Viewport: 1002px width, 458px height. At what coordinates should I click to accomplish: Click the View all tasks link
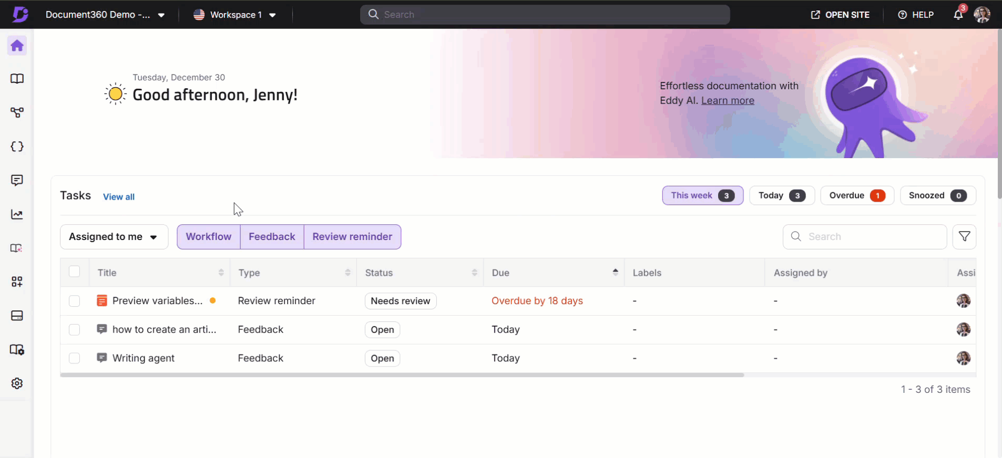pyautogui.click(x=119, y=197)
